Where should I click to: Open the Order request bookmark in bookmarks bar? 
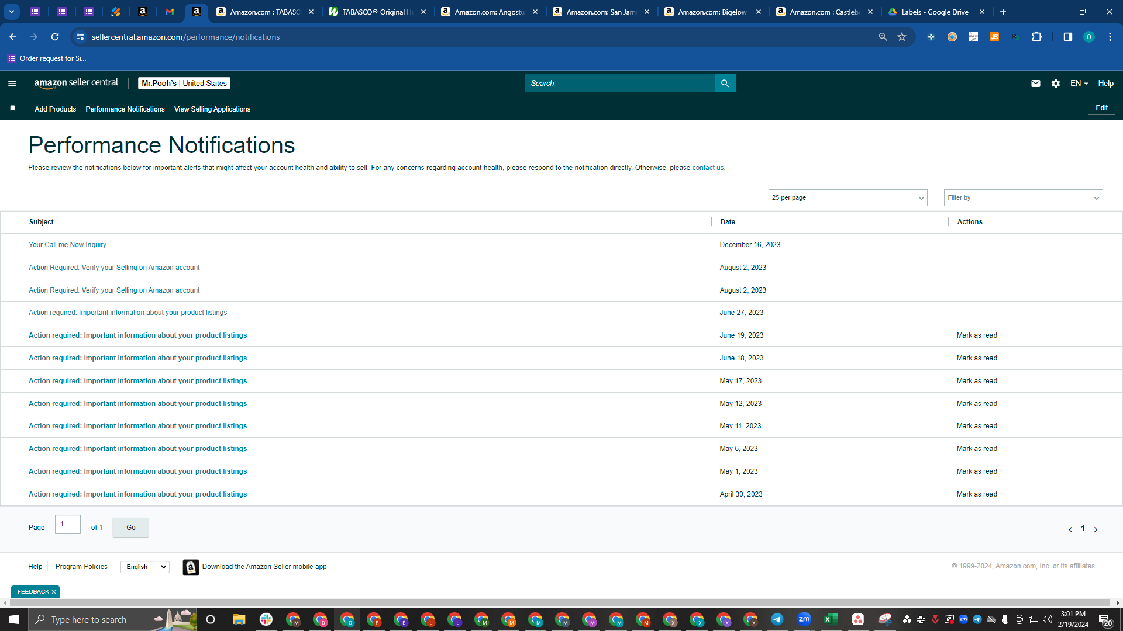coord(47,58)
